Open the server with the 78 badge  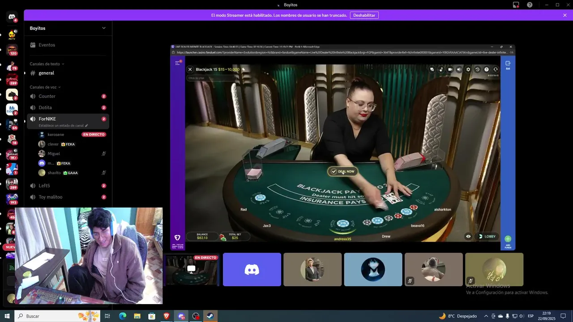[x=12, y=65]
